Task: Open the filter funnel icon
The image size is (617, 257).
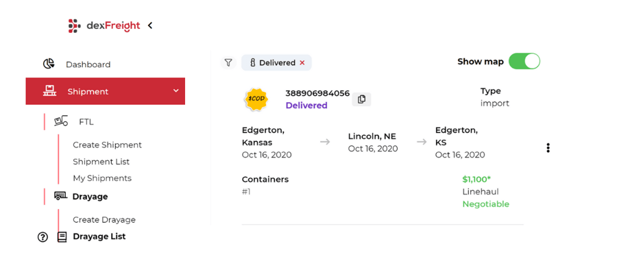Action: click(x=228, y=62)
